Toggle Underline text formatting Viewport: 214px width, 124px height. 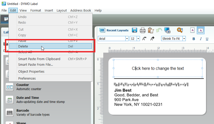tap(207, 39)
